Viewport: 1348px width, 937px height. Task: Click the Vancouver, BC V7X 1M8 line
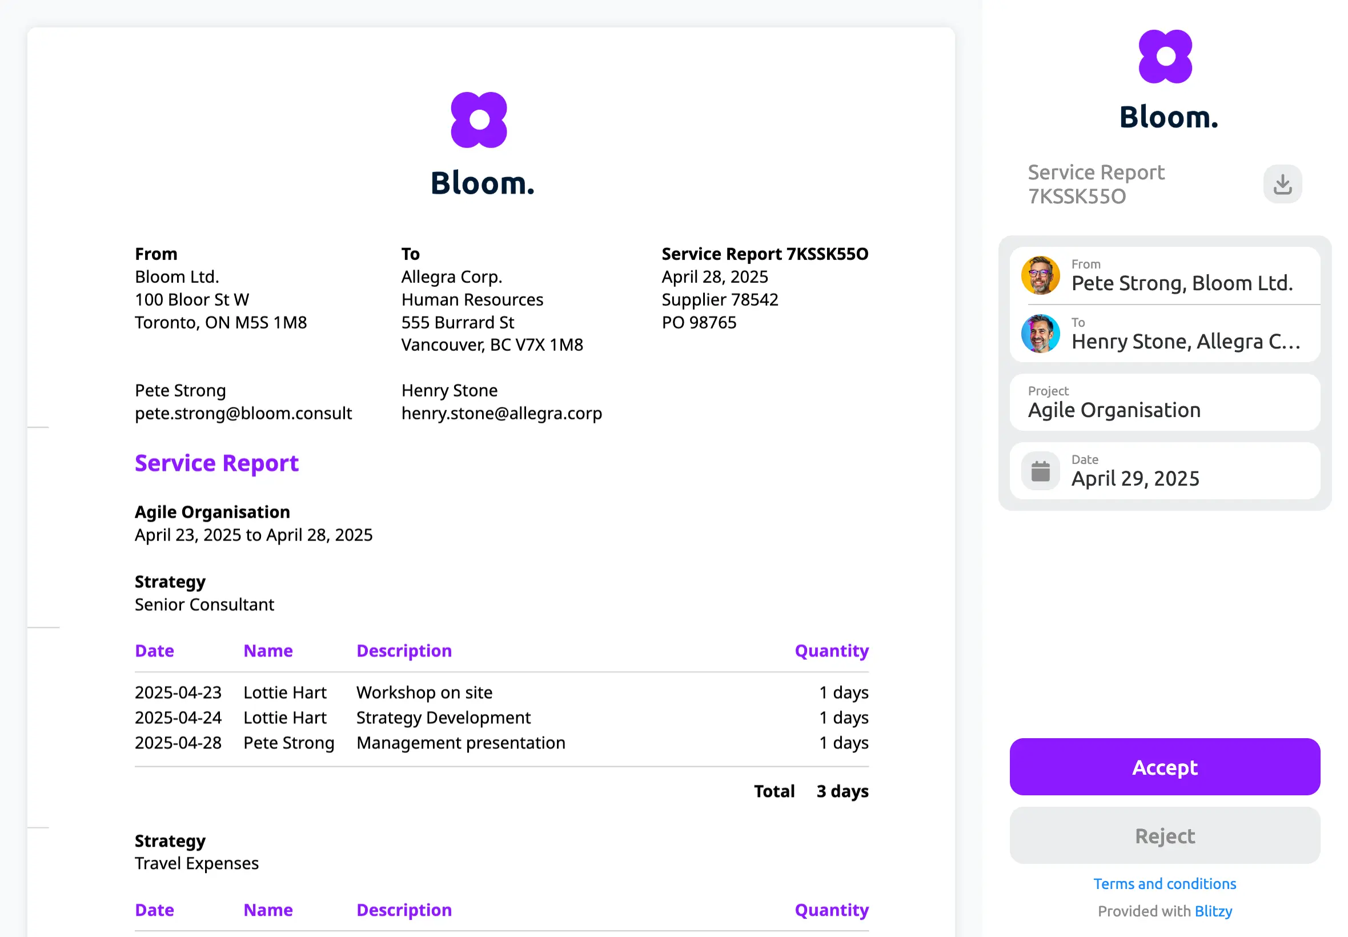(492, 345)
